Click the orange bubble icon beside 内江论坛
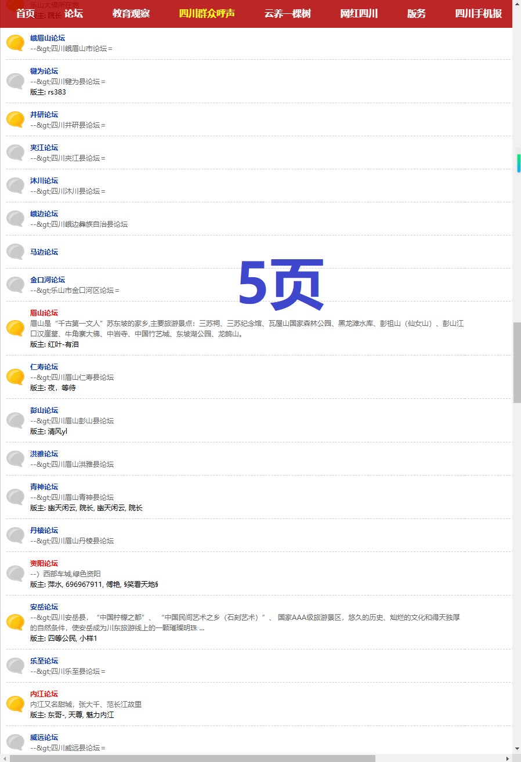521x762 pixels. 15,704
